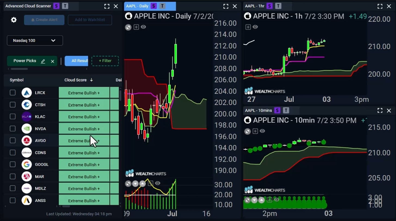Select the All Results tab
396x221 pixels.
pyautogui.click(x=76, y=61)
